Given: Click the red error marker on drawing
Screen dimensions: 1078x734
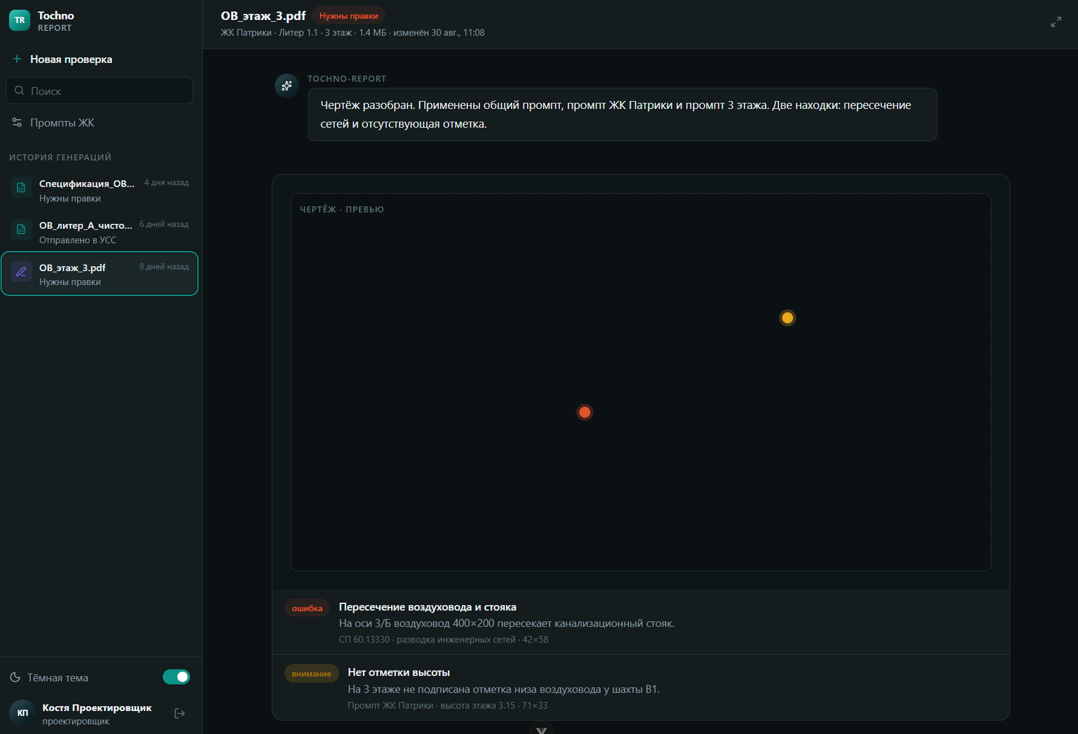Looking at the screenshot, I should point(585,412).
